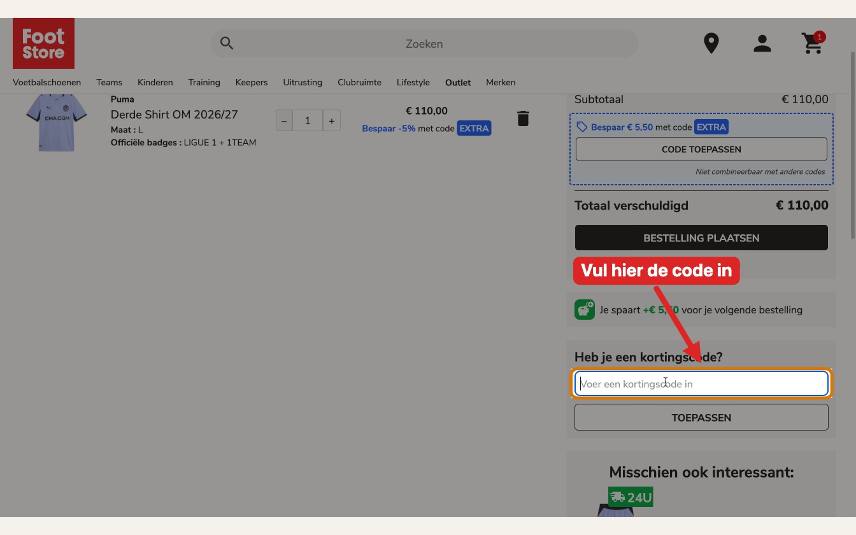Image resolution: width=856 pixels, height=535 pixels.
Task: Open the store locator pin icon
Action: tap(711, 43)
